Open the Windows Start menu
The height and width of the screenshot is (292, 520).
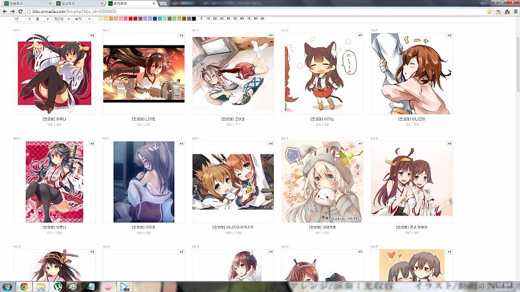click(7, 286)
